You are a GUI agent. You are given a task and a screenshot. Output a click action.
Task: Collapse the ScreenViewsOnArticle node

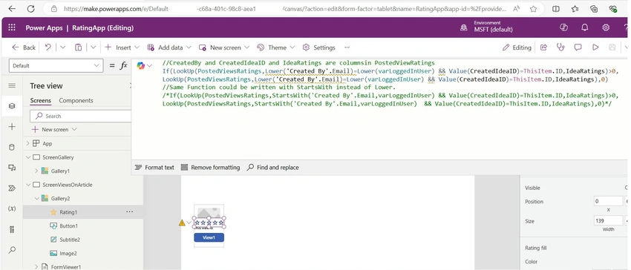(x=27, y=185)
